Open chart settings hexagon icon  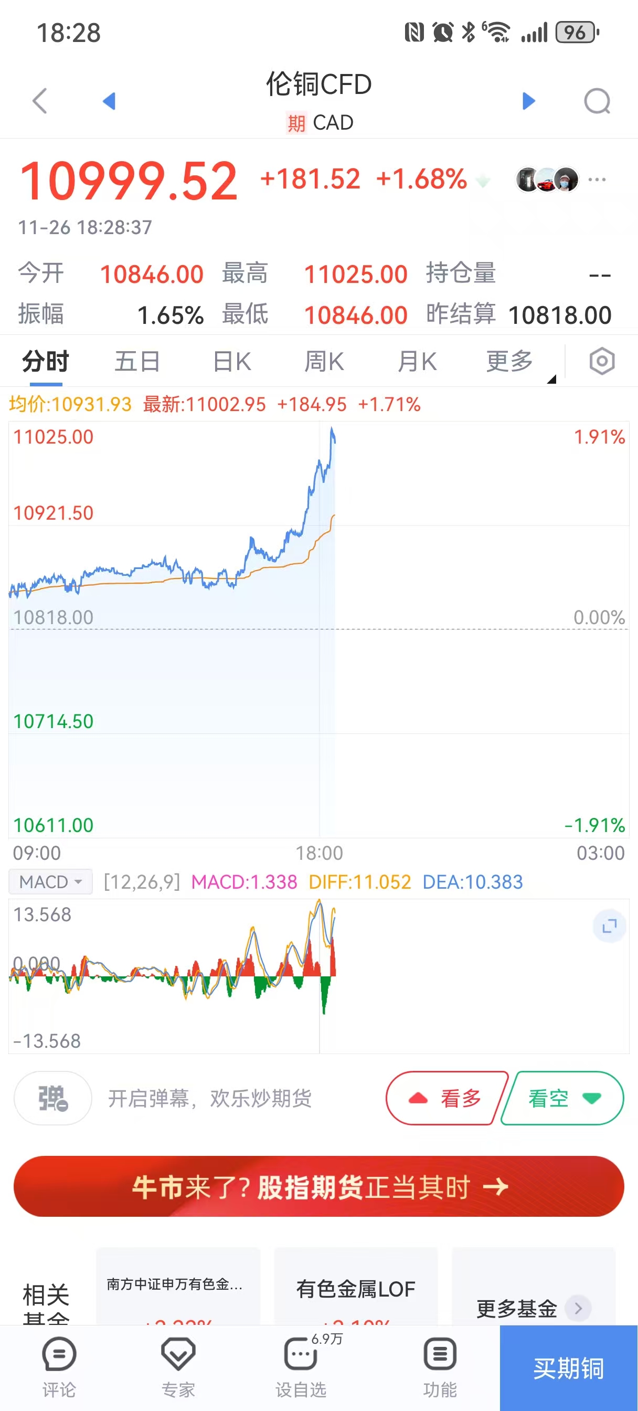click(602, 362)
